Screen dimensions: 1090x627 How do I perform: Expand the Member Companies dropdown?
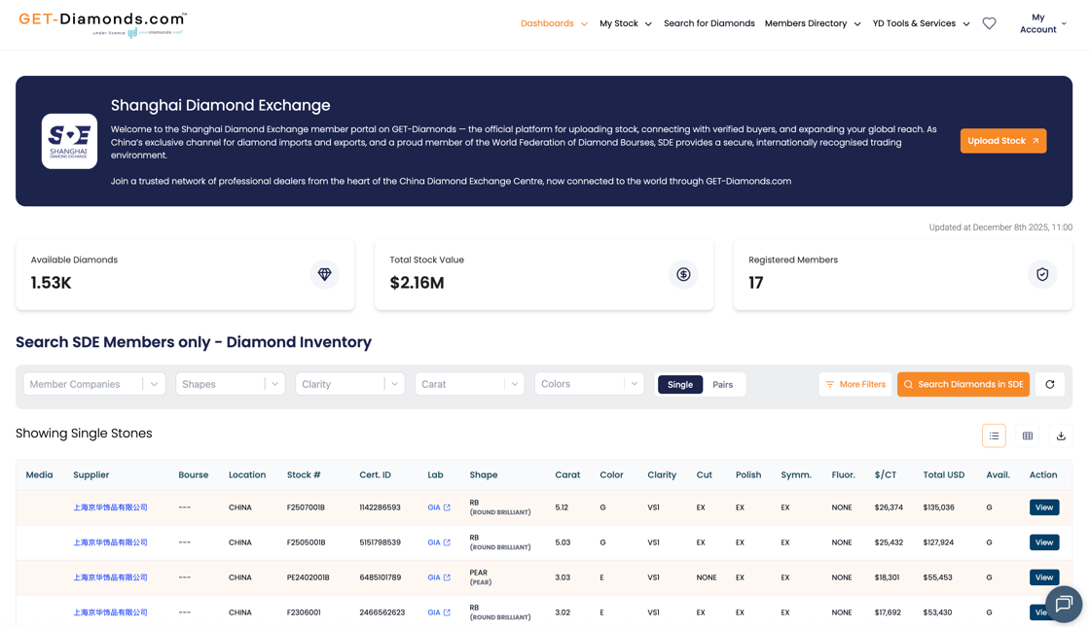pyautogui.click(x=94, y=384)
